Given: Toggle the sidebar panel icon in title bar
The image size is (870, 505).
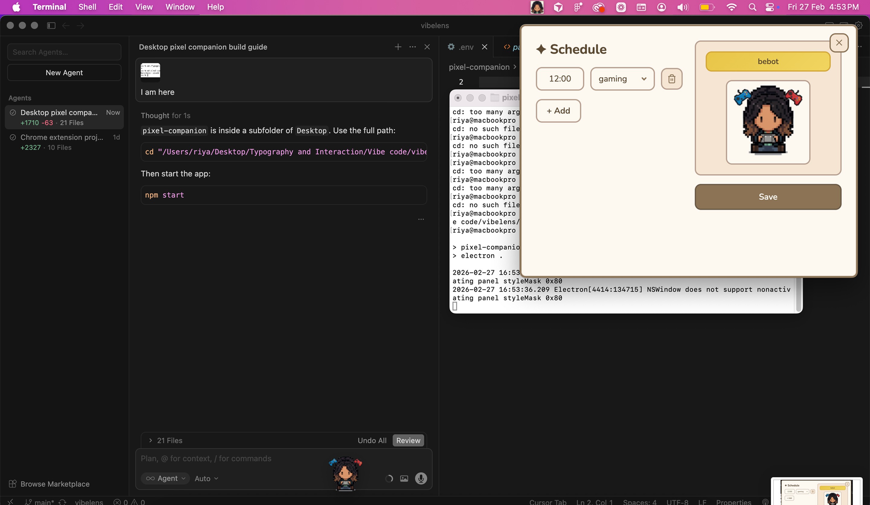Looking at the screenshot, I should click(x=51, y=26).
